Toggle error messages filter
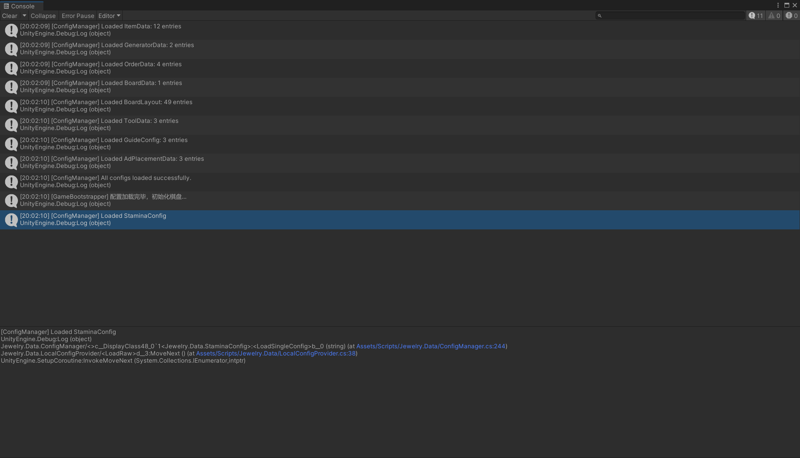This screenshot has height=458, width=800. (791, 16)
